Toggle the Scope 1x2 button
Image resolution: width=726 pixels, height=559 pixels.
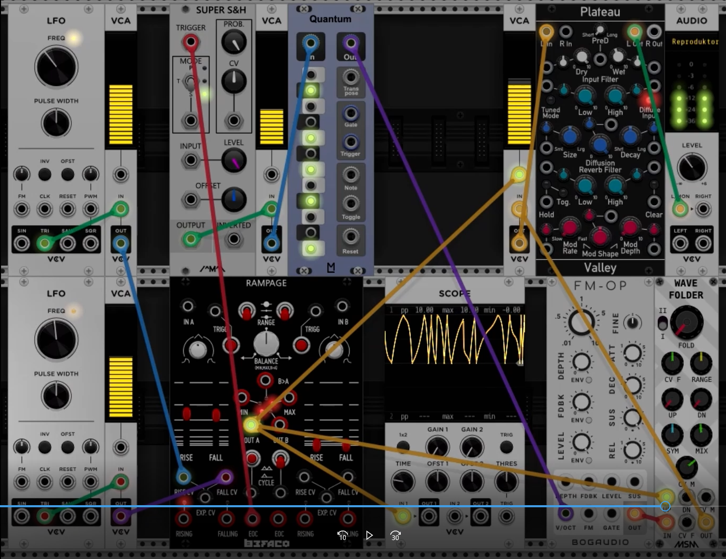pos(403,447)
